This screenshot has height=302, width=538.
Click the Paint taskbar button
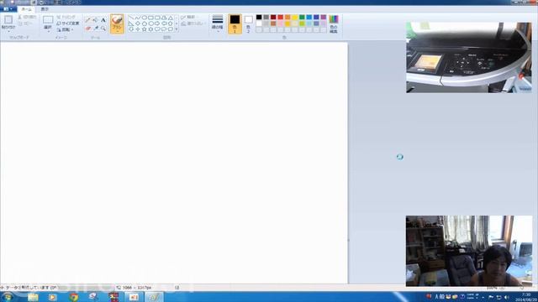tap(154, 297)
